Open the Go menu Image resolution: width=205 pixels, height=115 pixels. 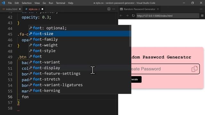coord(44,3)
